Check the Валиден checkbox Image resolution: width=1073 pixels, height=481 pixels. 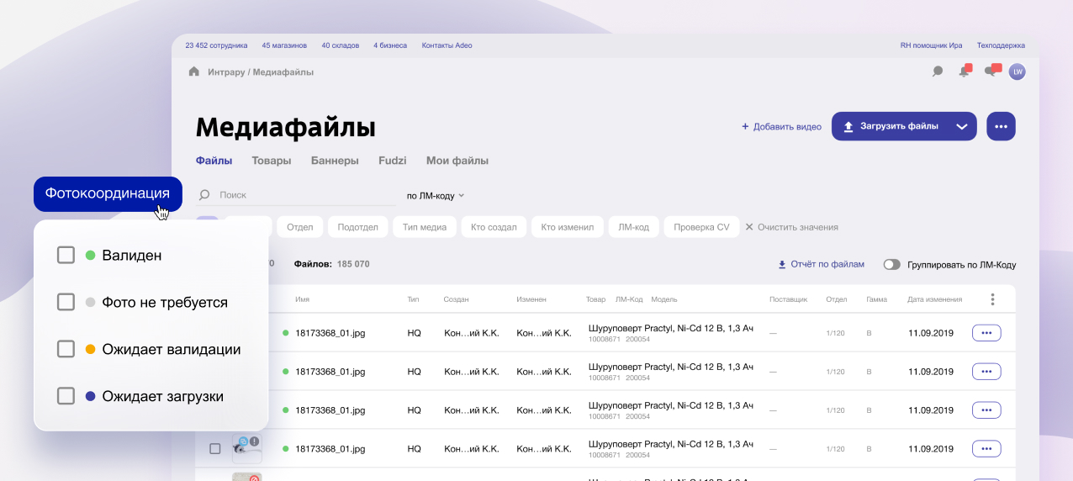(x=66, y=255)
